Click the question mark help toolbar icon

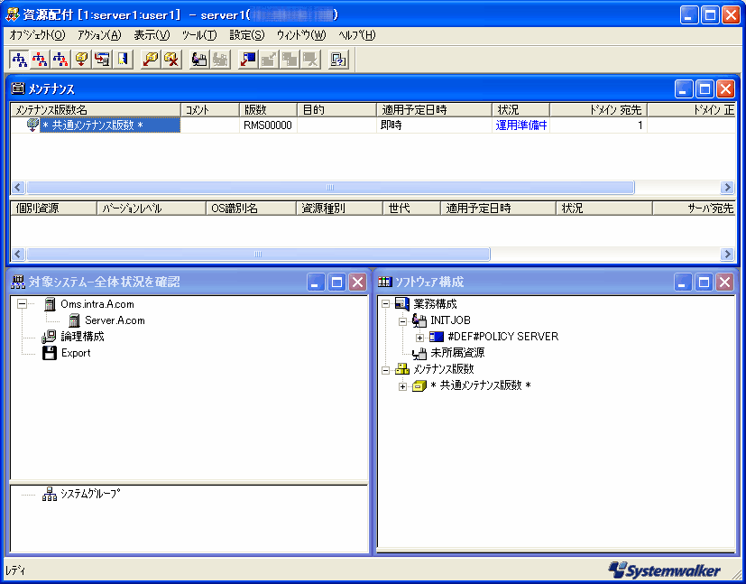point(338,60)
